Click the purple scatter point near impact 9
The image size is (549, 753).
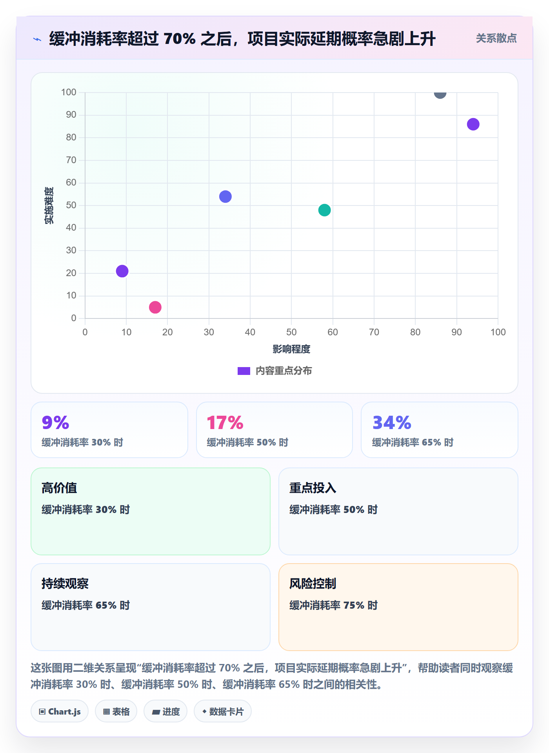pyautogui.click(x=122, y=271)
